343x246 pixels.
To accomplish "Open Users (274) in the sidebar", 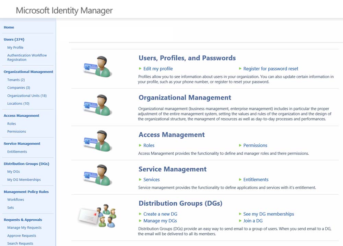I will (14, 39).
